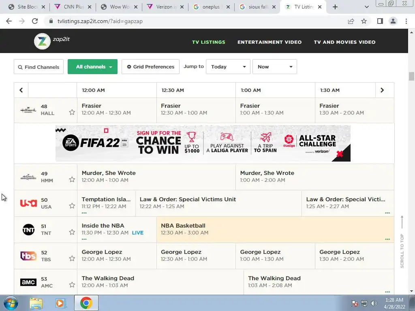Open Windows Media Player from taskbar
The height and width of the screenshot is (311, 415).
[61, 303]
